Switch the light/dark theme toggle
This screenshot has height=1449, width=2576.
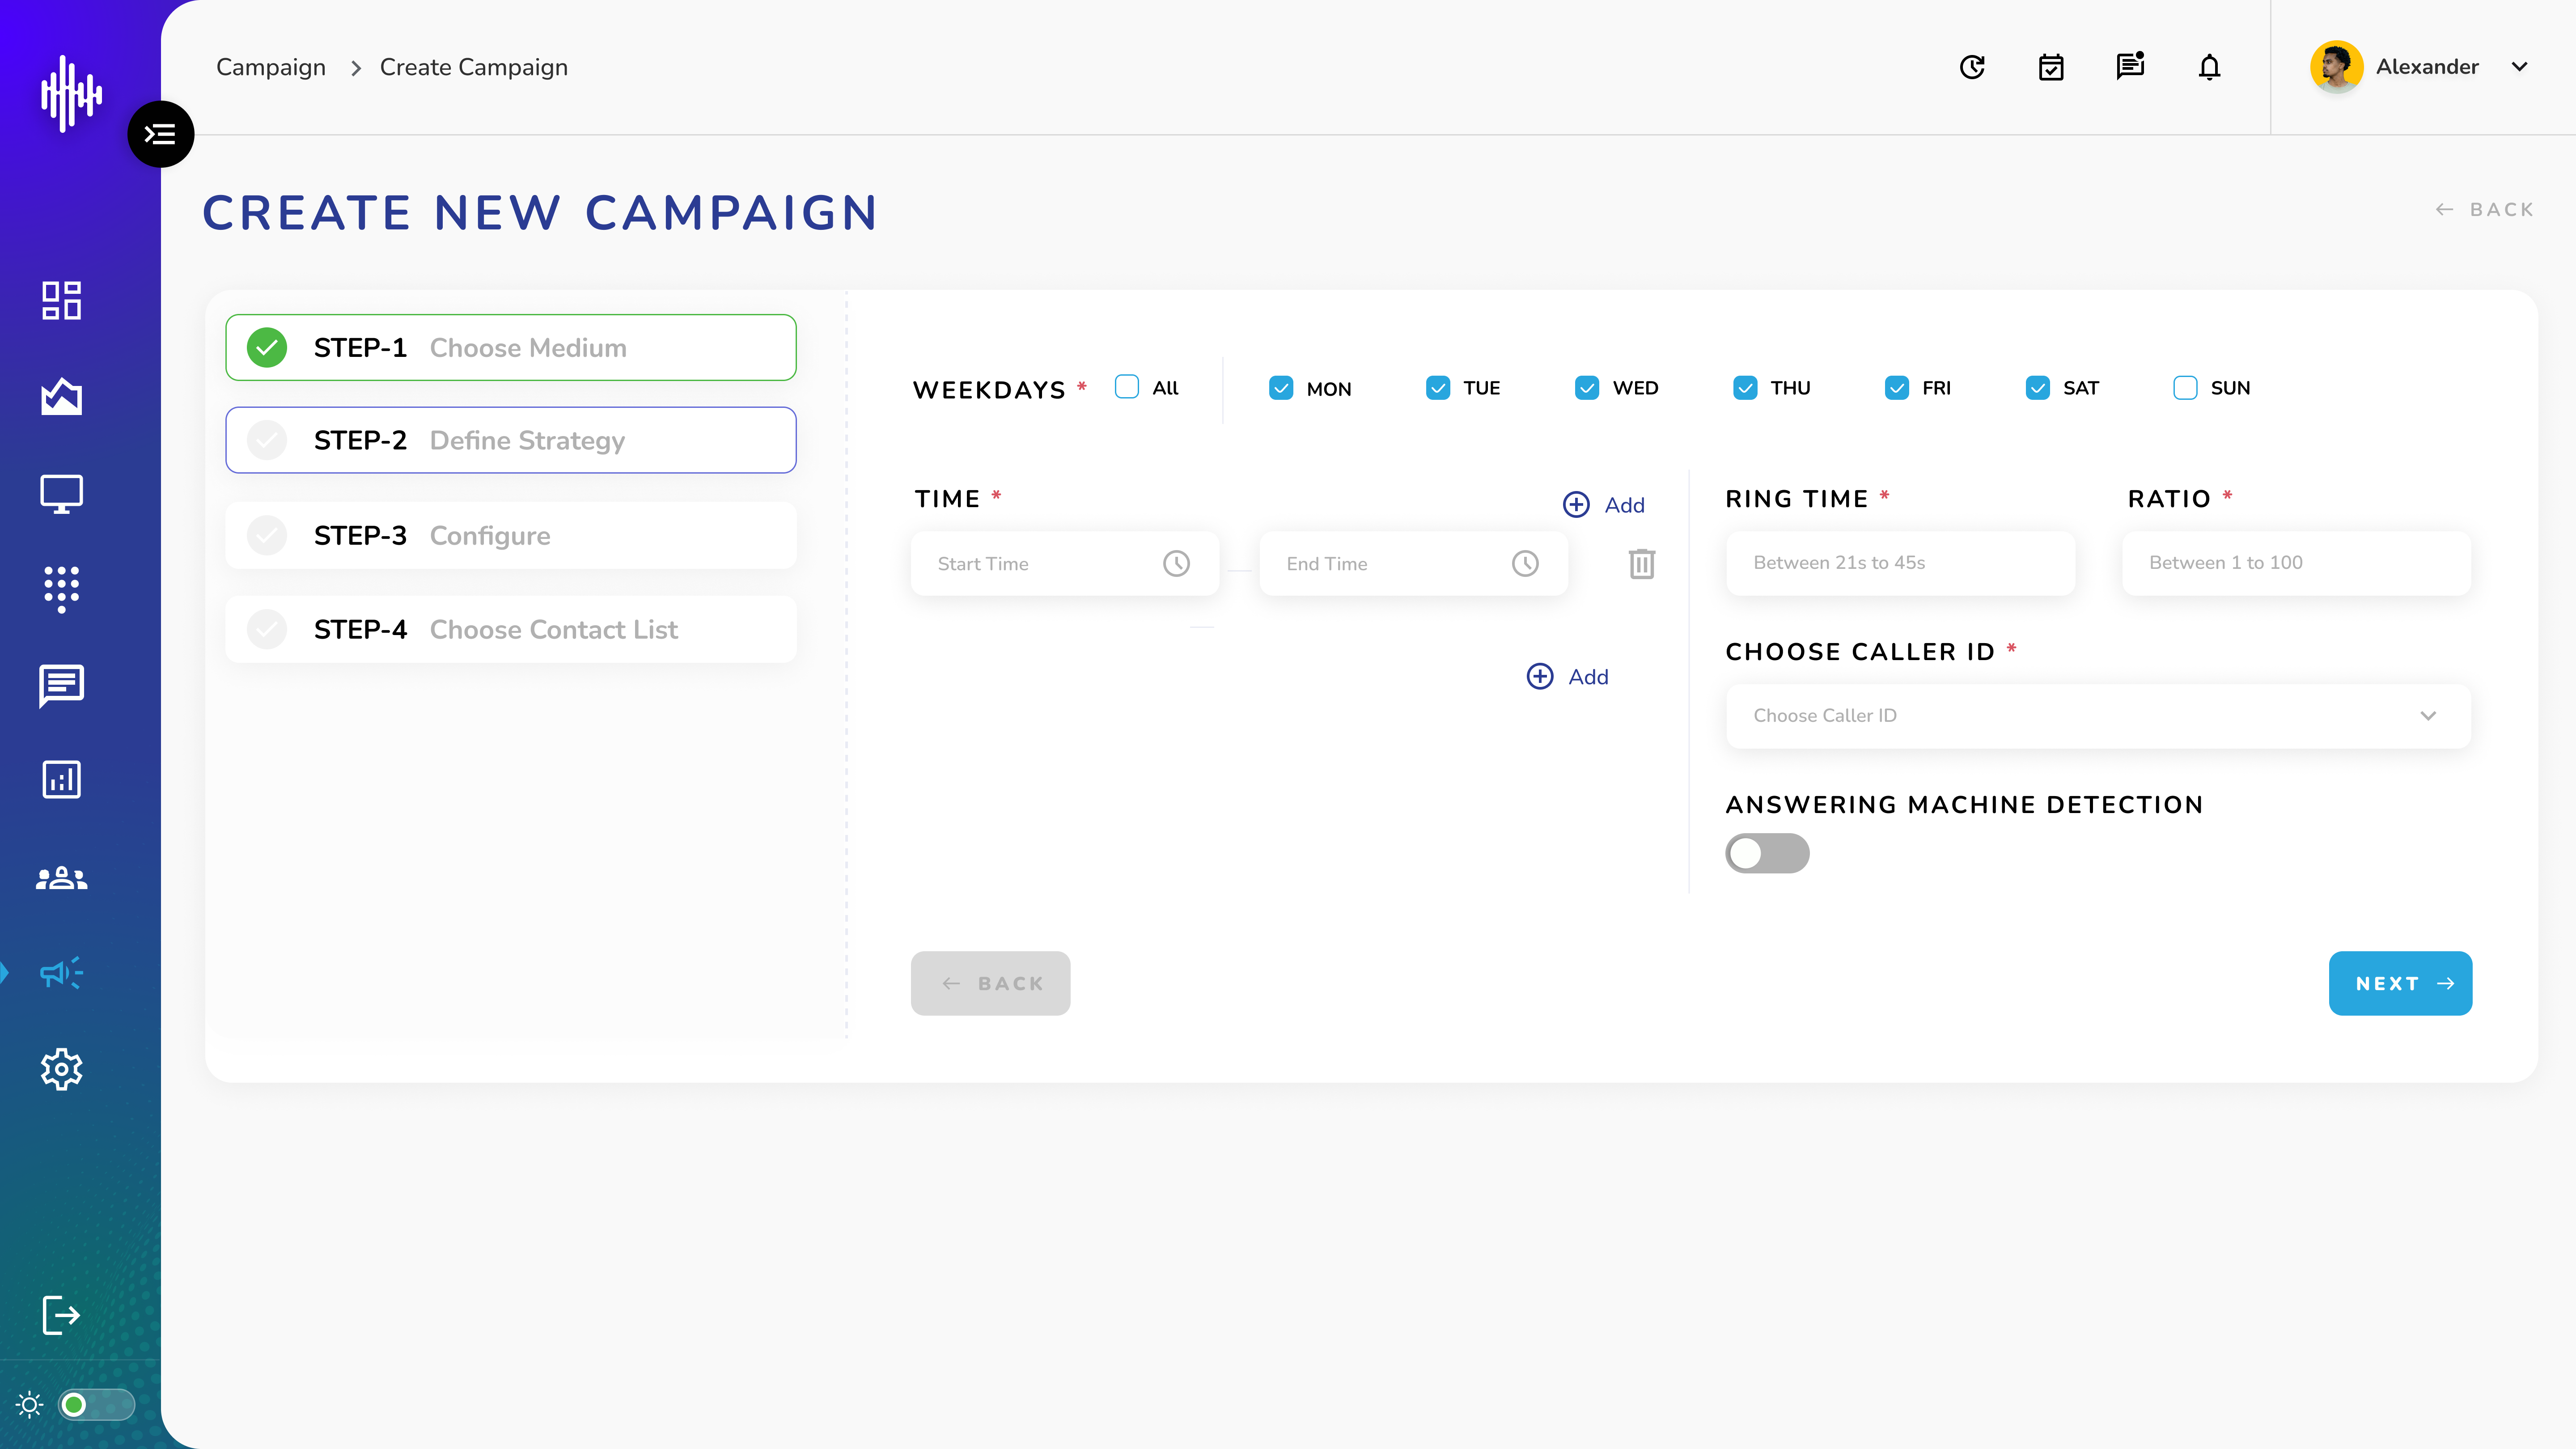pos(96,1405)
